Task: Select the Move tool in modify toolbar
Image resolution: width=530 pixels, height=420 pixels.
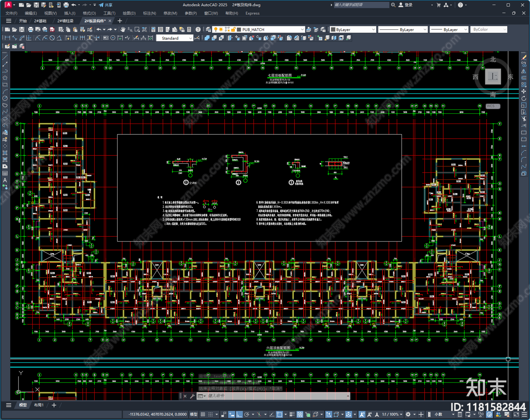Action: point(524,91)
